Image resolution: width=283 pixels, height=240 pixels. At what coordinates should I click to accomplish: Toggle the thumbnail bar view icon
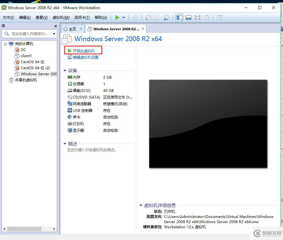pyautogui.click(x=189, y=18)
